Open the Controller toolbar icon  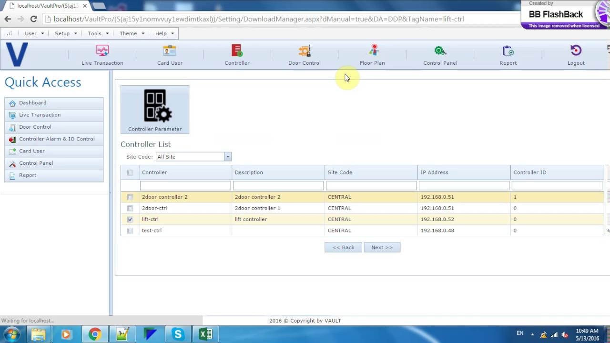[237, 55]
